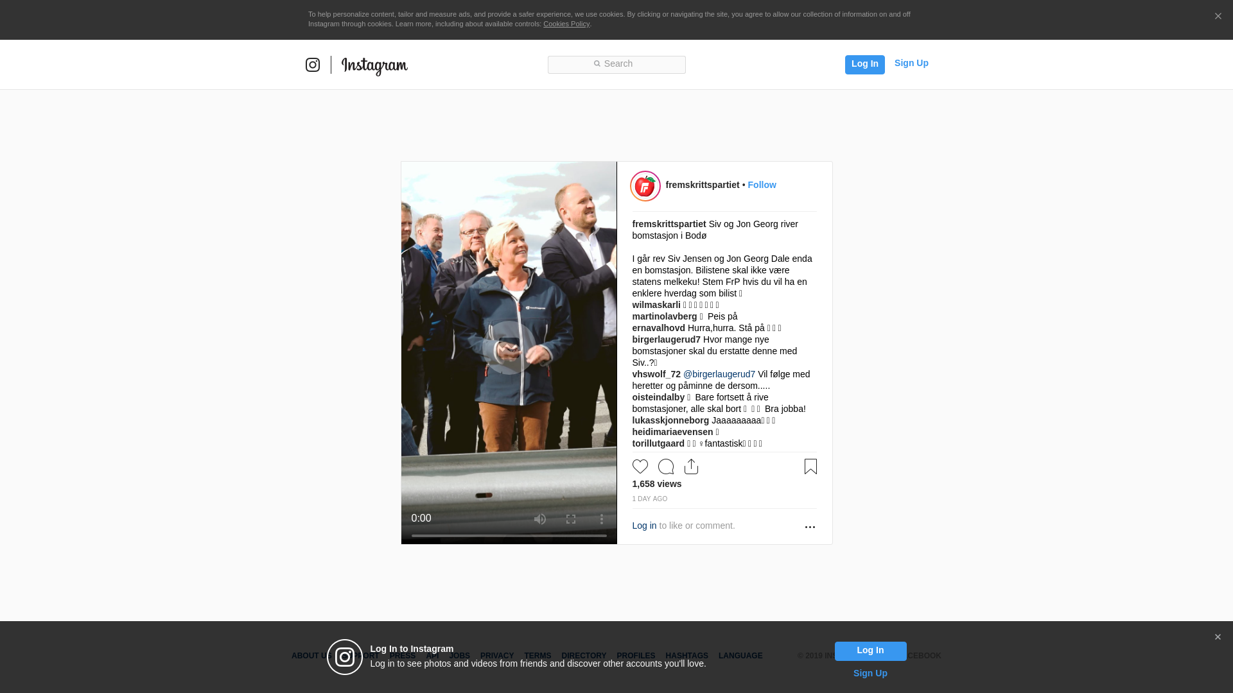Open birgerlaugerud7 commenter profile
The width and height of the screenshot is (1233, 693).
(667, 339)
